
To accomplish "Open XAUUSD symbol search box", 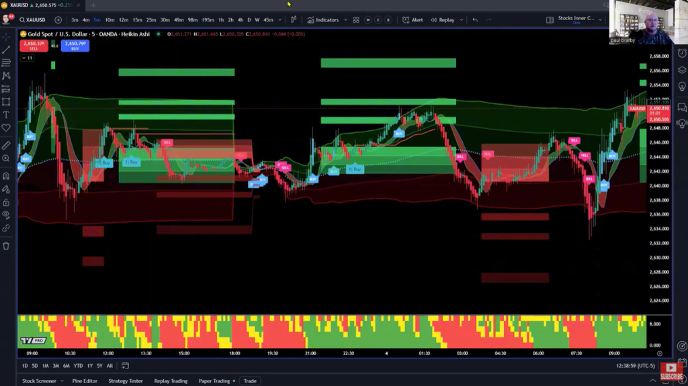I will [32, 19].
